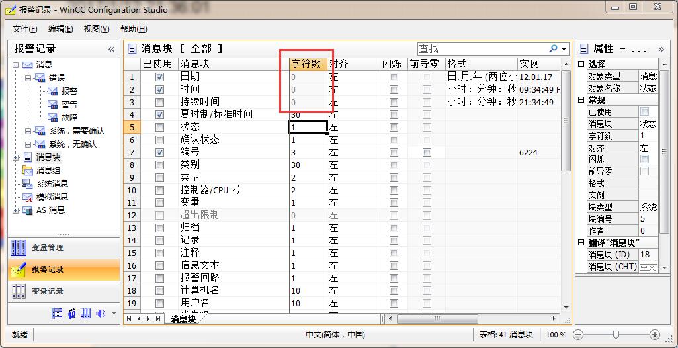This screenshot has width=678, height=348.
Task: Click the table's vertical scrollbar
Action: (x=566, y=121)
